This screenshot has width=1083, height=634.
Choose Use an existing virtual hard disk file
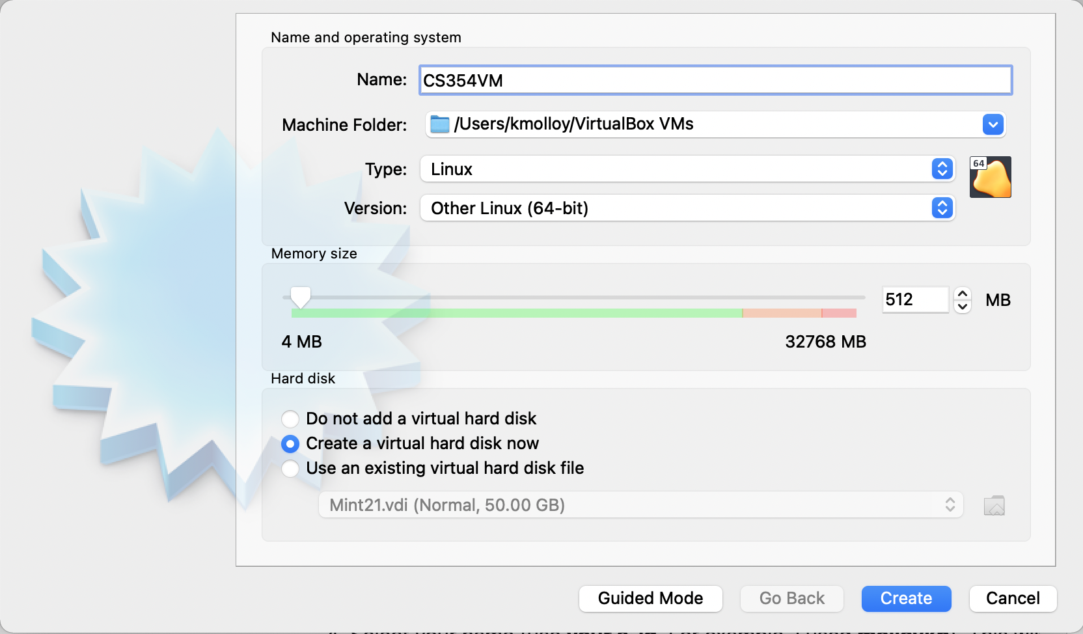(x=290, y=468)
